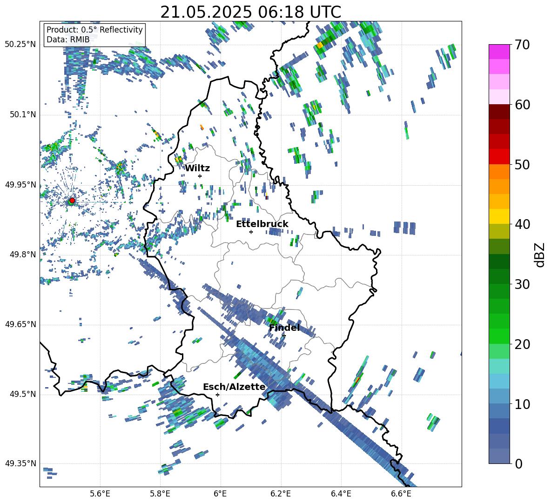Click the 50.1°N latitude label
Image resolution: width=551 pixels, height=503 pixels.
pyautogui.click(x=23, y=114)
